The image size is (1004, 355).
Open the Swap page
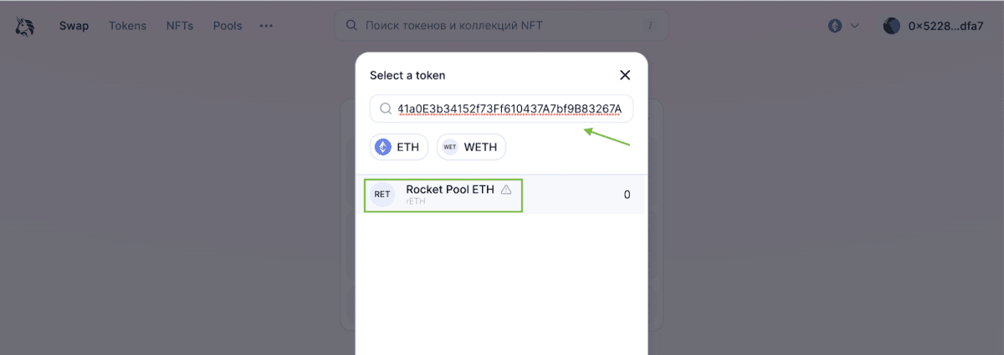click(74, 26)
